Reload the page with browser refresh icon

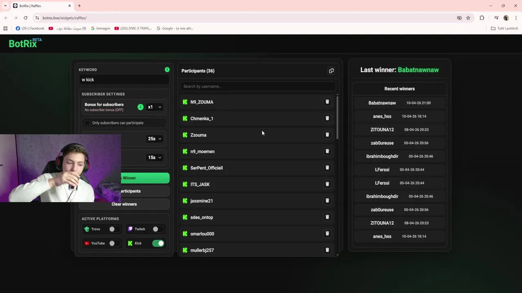coord(25,18)
